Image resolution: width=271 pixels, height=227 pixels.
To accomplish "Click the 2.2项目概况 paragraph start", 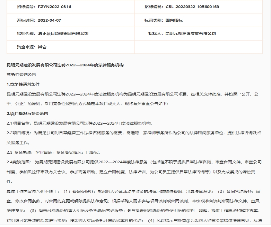I will (20, 132).
